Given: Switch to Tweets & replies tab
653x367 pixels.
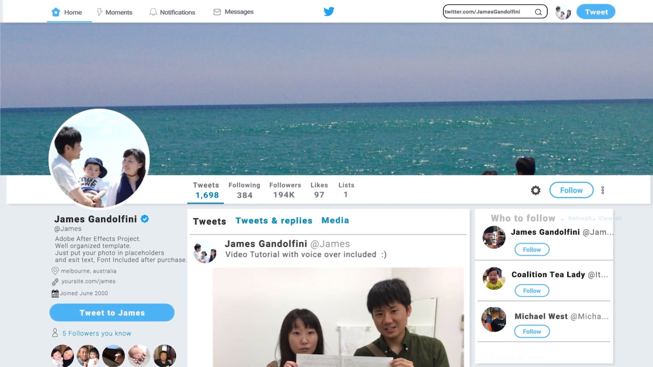Looking at the screenshot, I should [x=274, y=221].
